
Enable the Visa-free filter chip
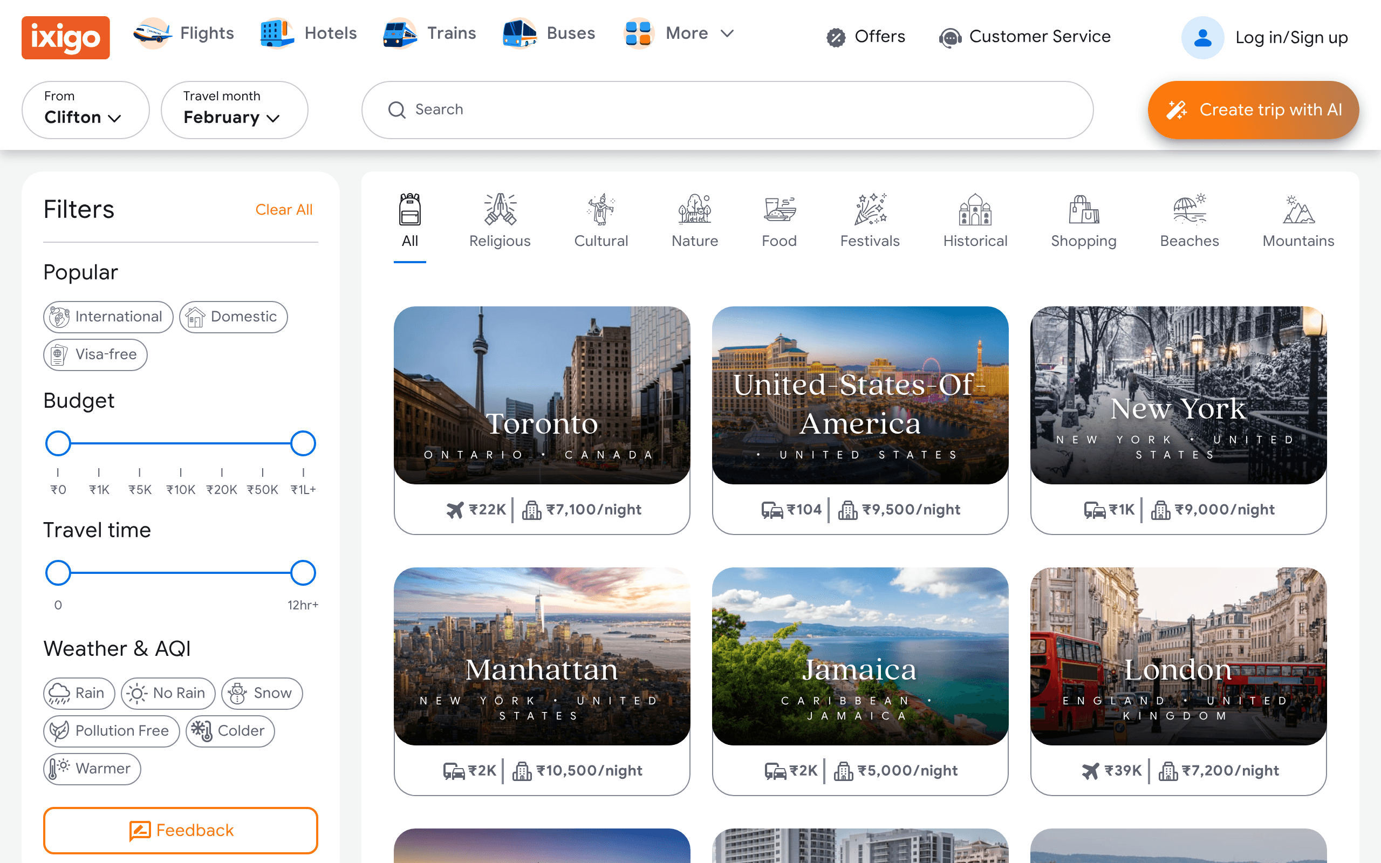[x=95, y=354]
